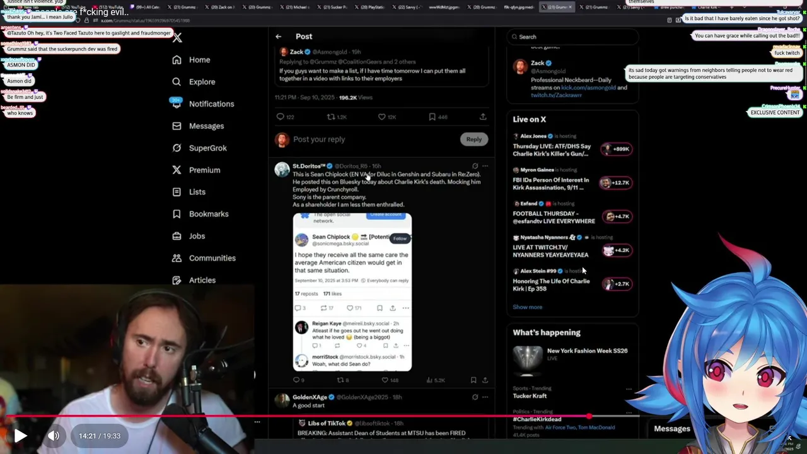Open Lists via the sidebar list icon
Screen dimensions: 807x454
coord(177,192)
